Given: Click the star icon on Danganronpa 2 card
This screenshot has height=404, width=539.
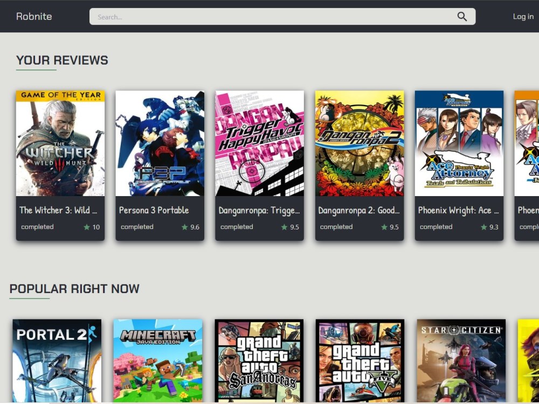Looking at the screenshot, I should pos(384,227).
